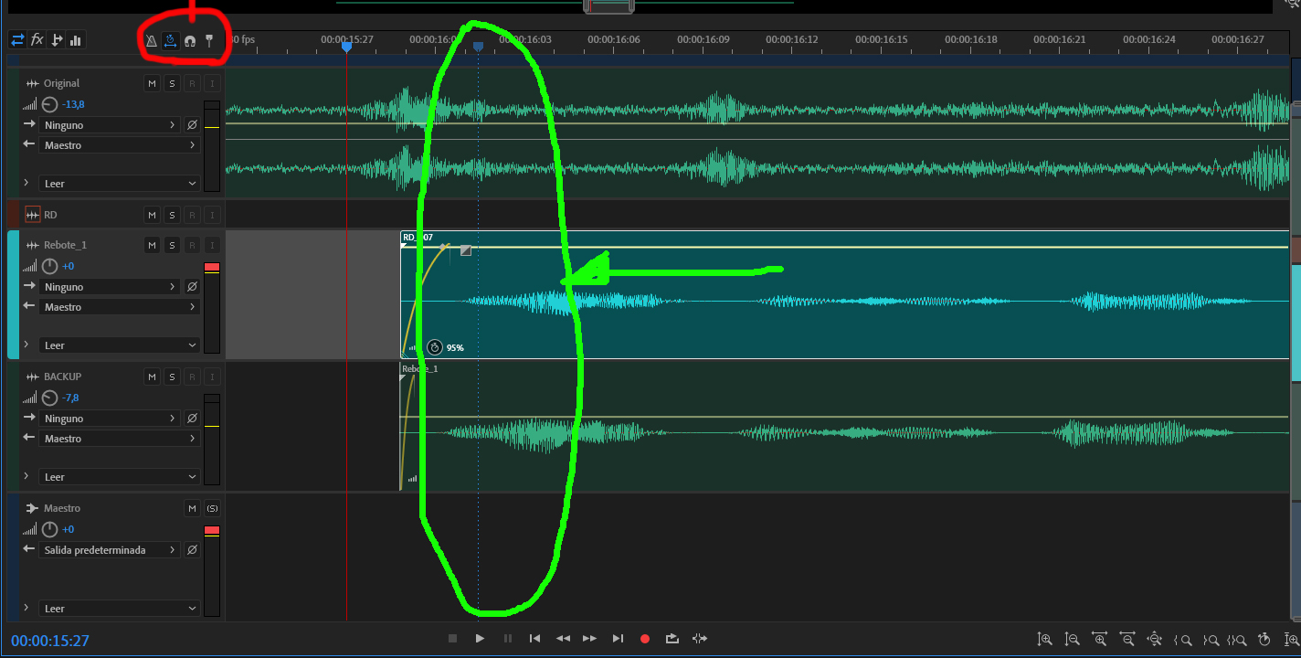Screen dimensions: 1301x658
Task: Open the Leer automation dropdown on Original track
Action: (119, 183)
